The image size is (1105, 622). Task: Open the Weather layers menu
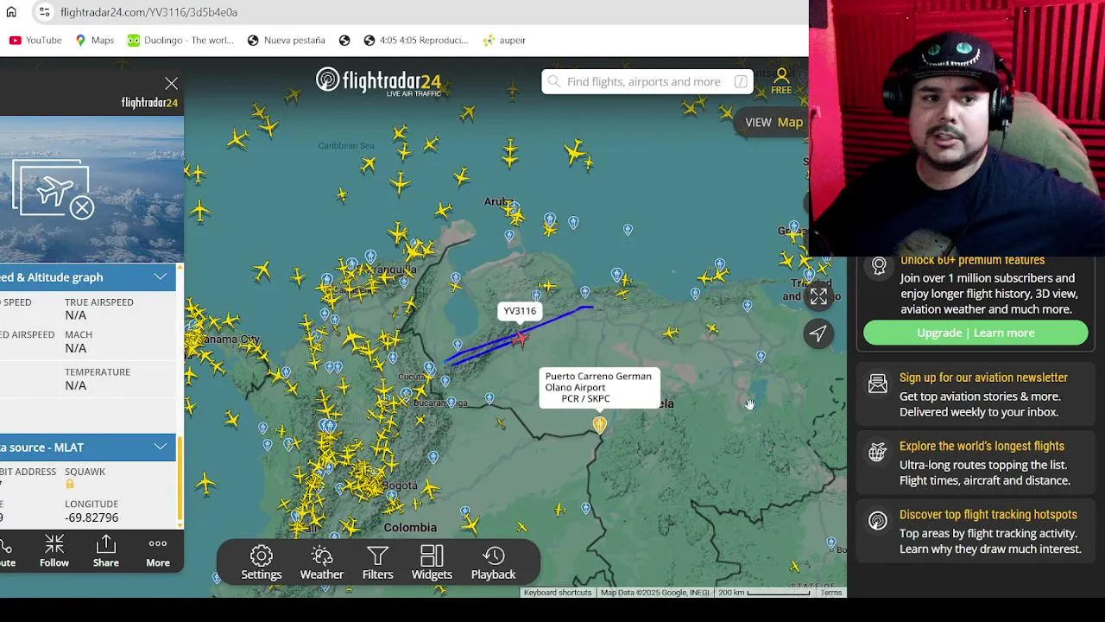(x=321, y=563)
